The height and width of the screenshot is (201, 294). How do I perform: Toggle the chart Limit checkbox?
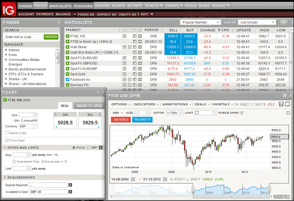[197, 113]
